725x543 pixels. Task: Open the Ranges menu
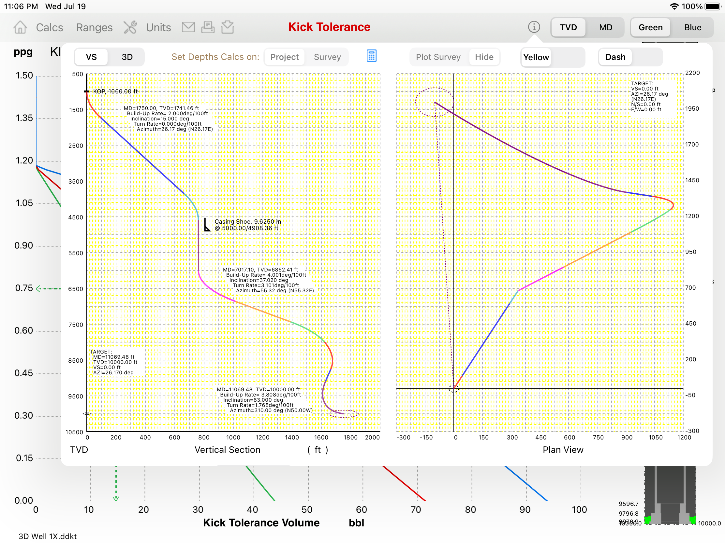click(95, 27)
